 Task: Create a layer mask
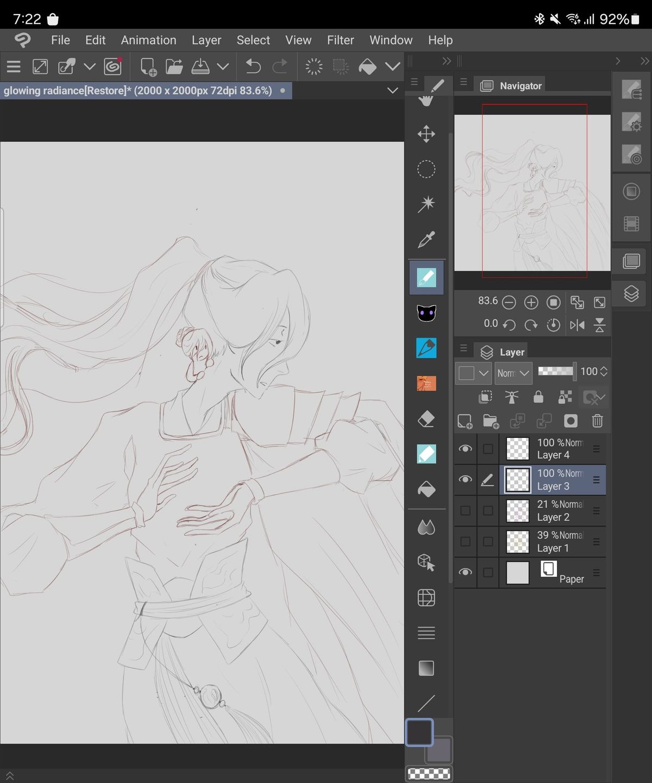(570, 421)
